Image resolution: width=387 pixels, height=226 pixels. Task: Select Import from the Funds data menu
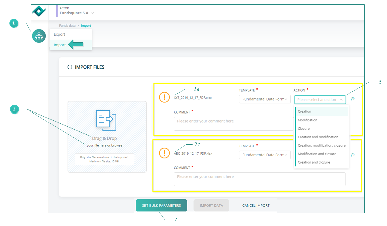pos(60,45)
